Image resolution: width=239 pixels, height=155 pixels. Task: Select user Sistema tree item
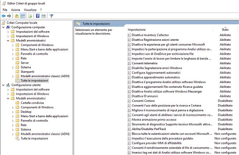pyautogui.click(x=26, y=130)
